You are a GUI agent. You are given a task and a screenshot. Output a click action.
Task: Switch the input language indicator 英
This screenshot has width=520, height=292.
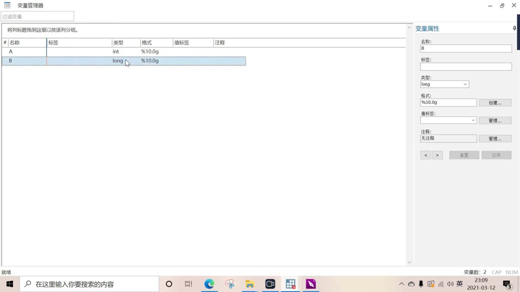(460, 284)
